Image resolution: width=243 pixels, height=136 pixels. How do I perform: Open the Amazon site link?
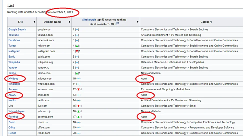tap(13, 89)
